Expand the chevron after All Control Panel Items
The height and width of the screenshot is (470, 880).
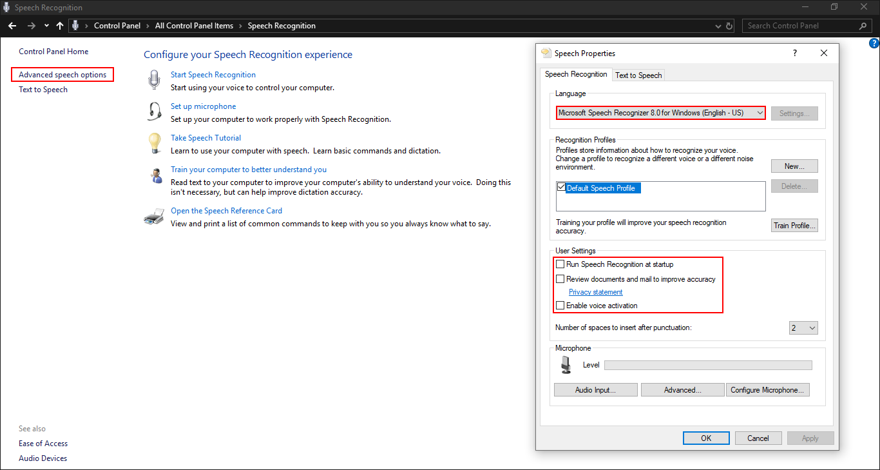pos(240,26)
